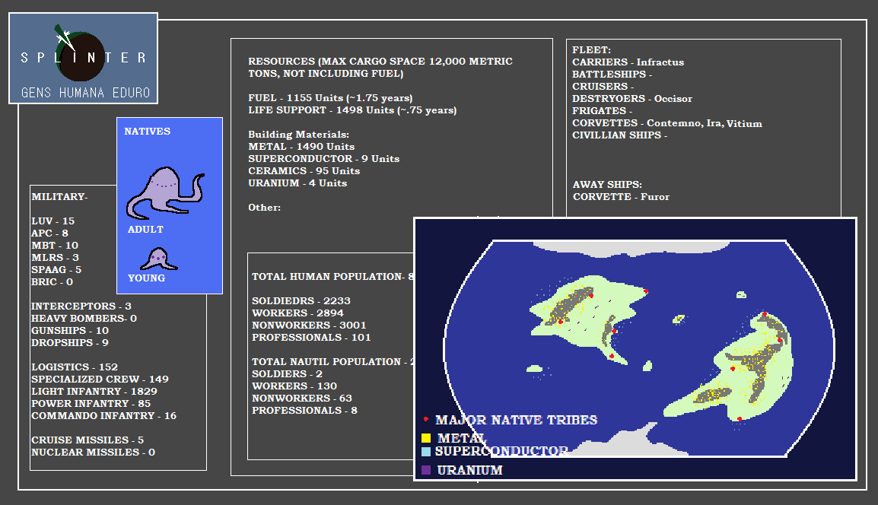The height and width of the screenshot is (505, 878).
Task: Click the Splinter planet logo
Action: tap(81, 57)
